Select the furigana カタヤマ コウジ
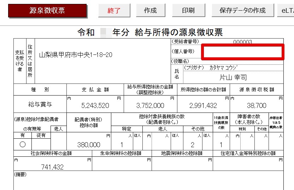 [x=223, y=68]
